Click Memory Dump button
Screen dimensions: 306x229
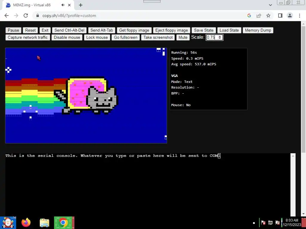(258, 30)
